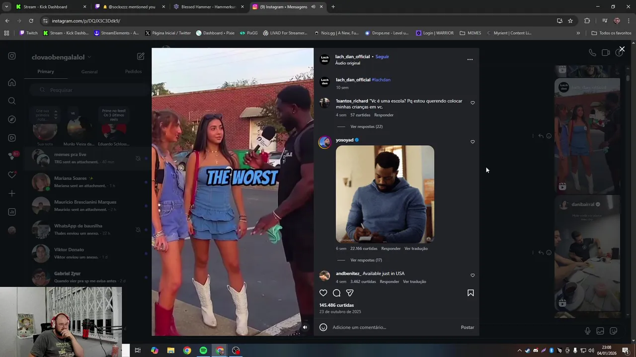Viewport: 636px width, 357px height.
Task: Open File Explorer from taskbar
Action: pyautogui.click(x=170, y=351)
